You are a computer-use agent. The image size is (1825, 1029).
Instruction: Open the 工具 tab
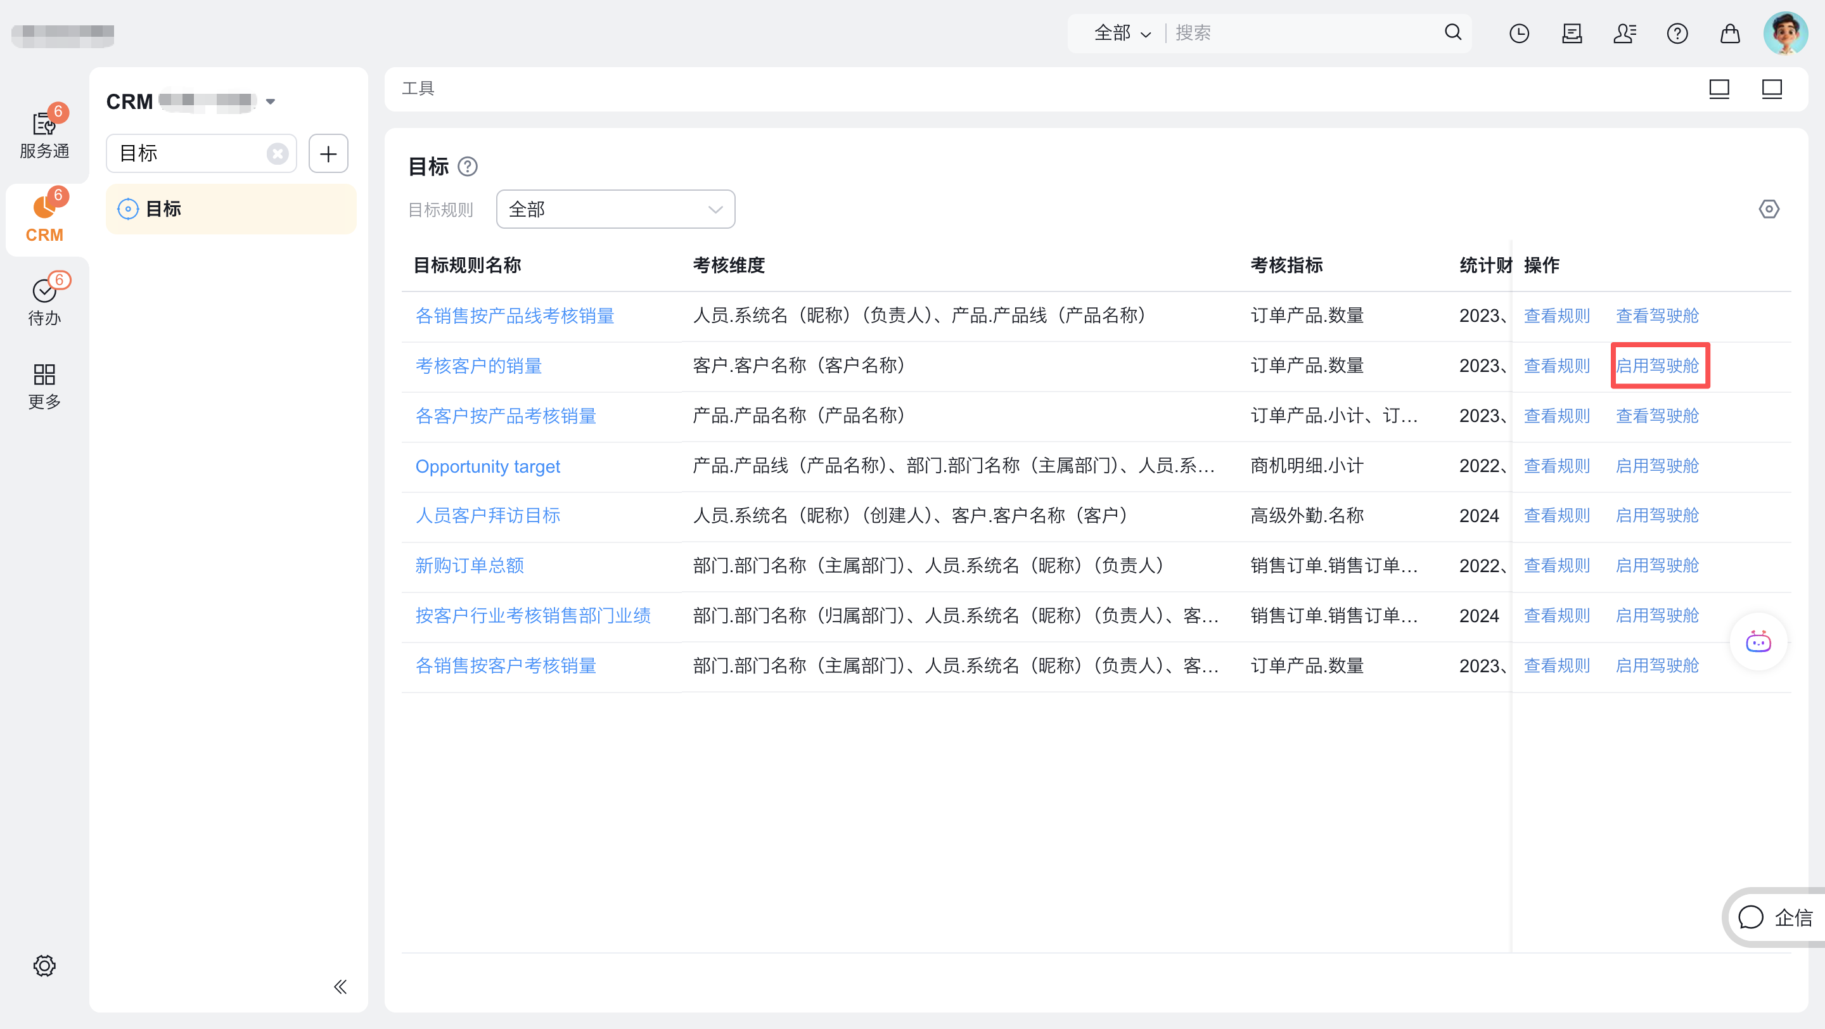pos(418,88)
